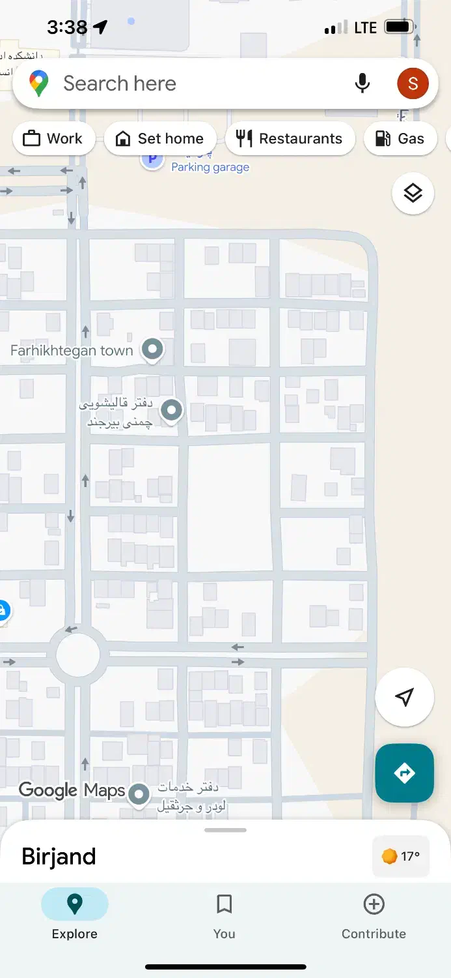Switch to the You tab
This screenshot has height=978, width=451.
[224, 917]
